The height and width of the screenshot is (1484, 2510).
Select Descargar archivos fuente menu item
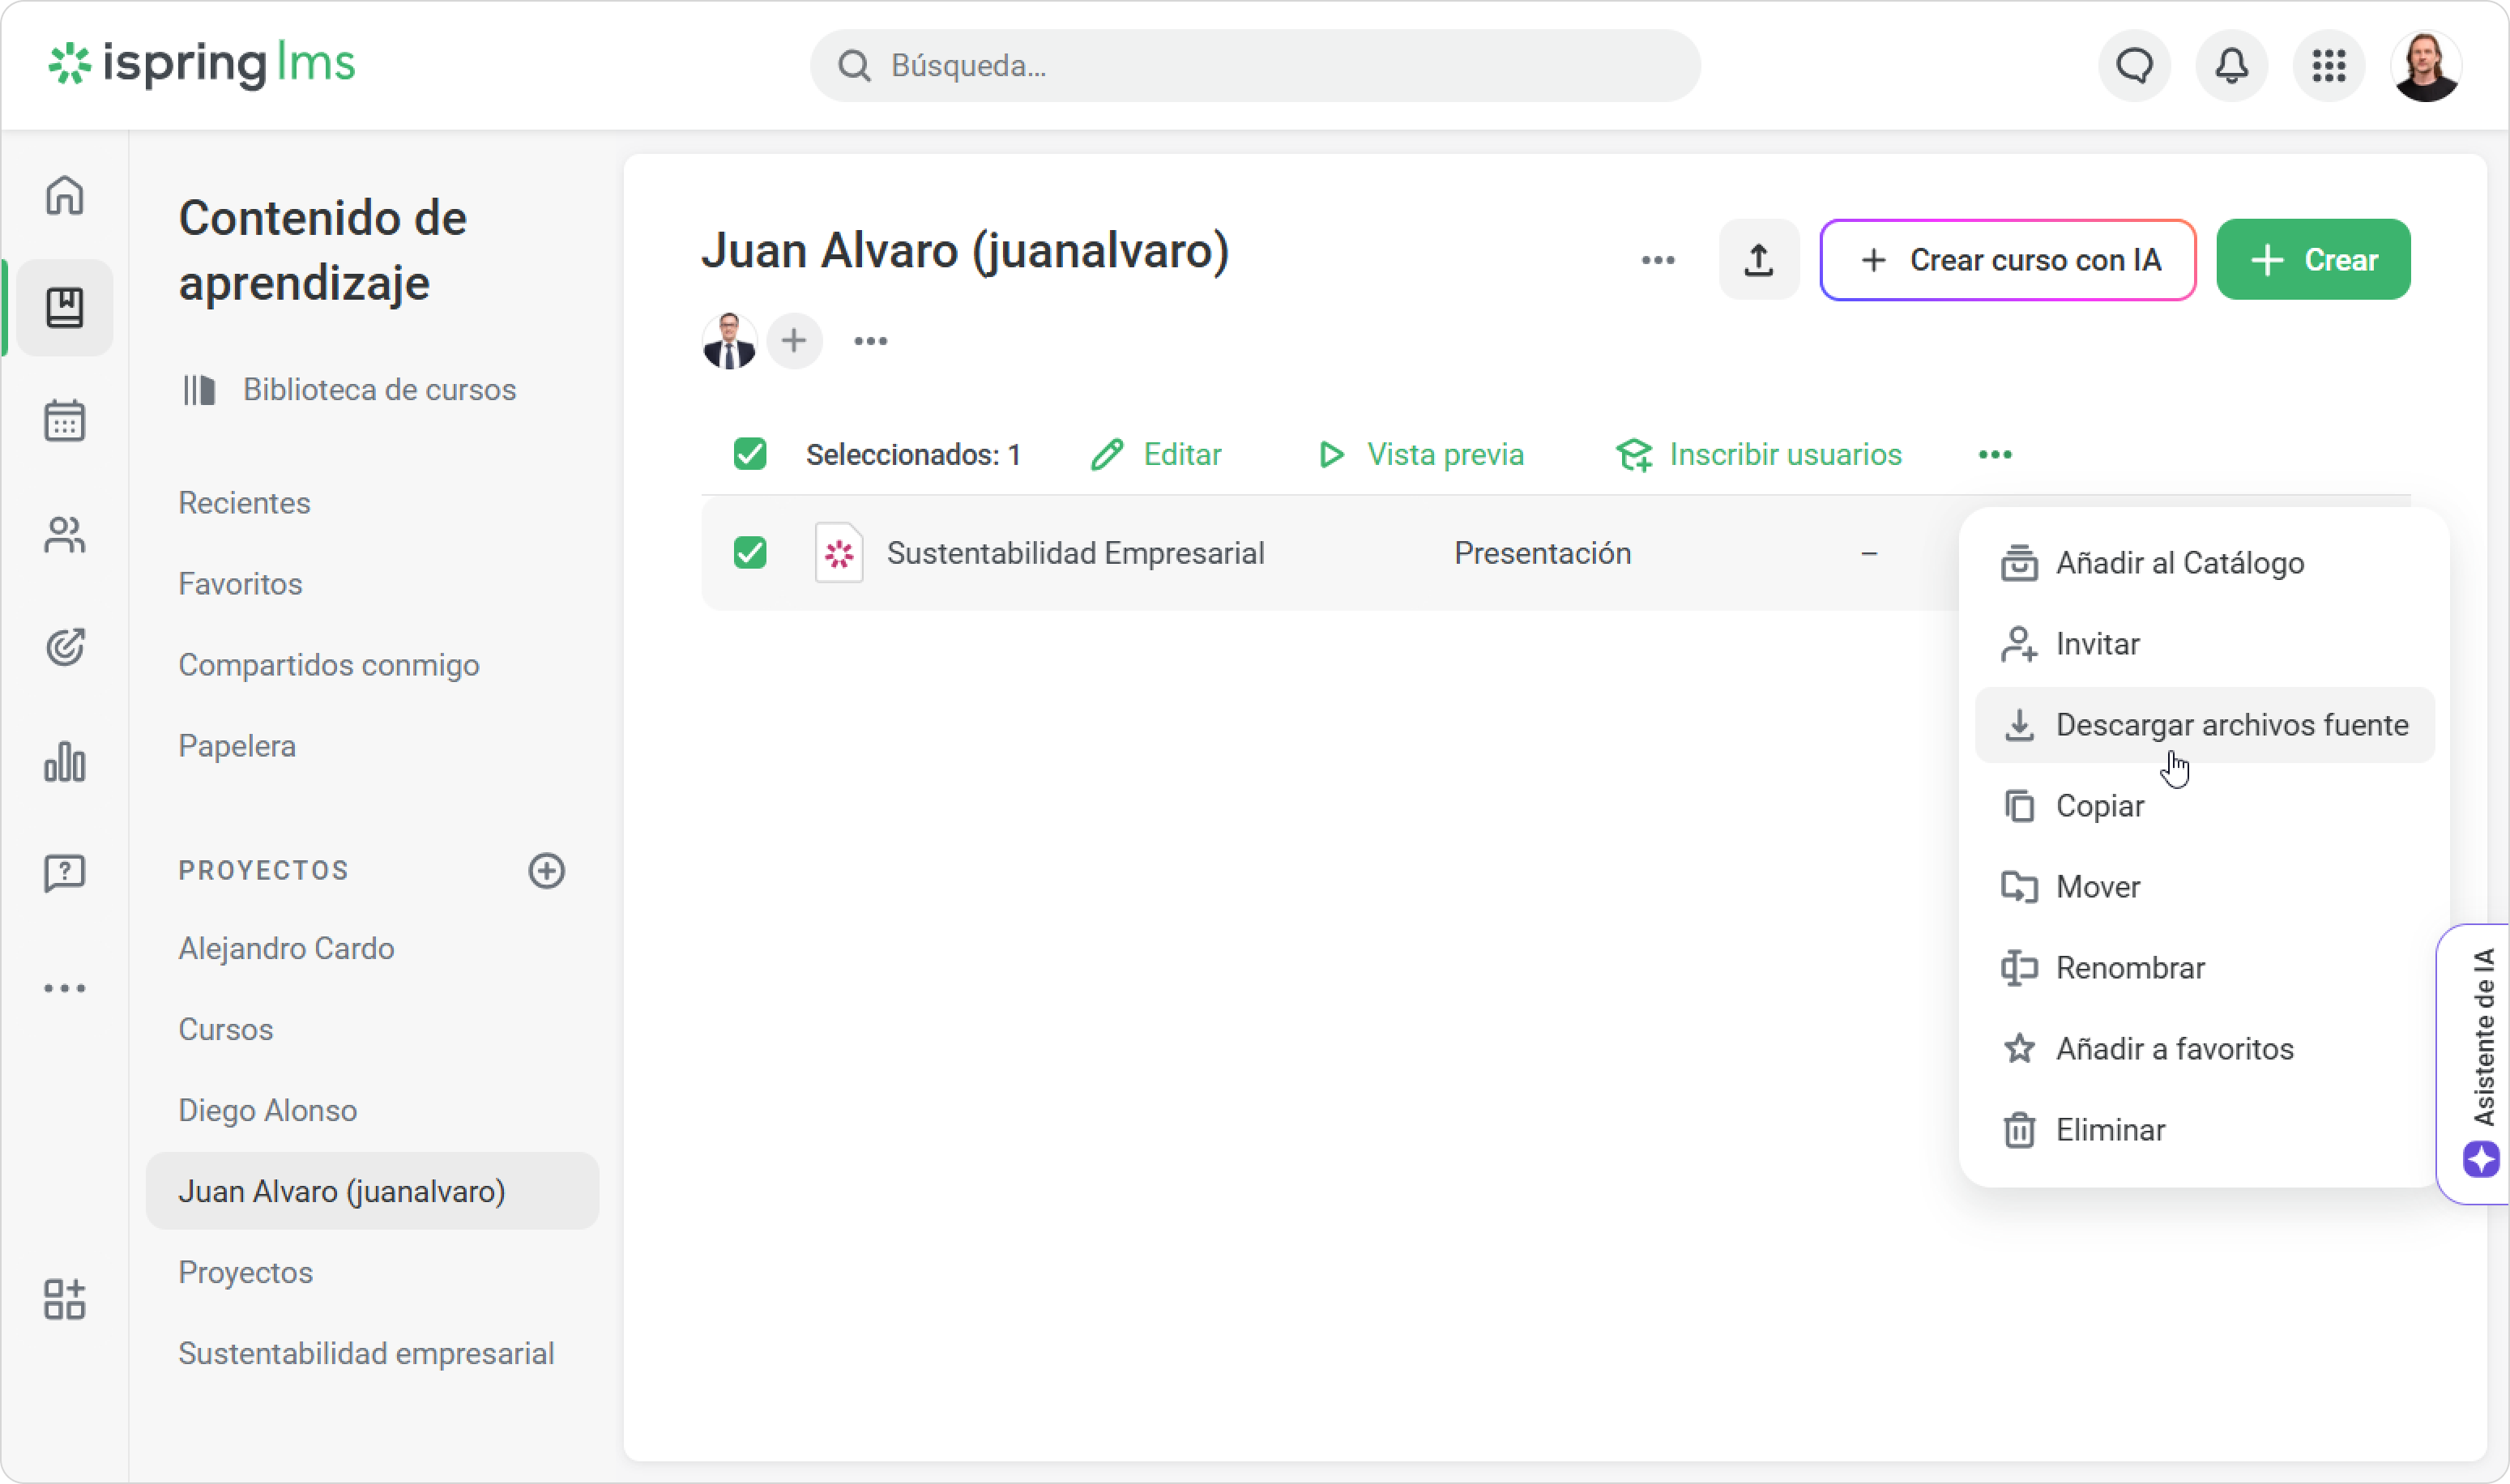pos(2204,725)
